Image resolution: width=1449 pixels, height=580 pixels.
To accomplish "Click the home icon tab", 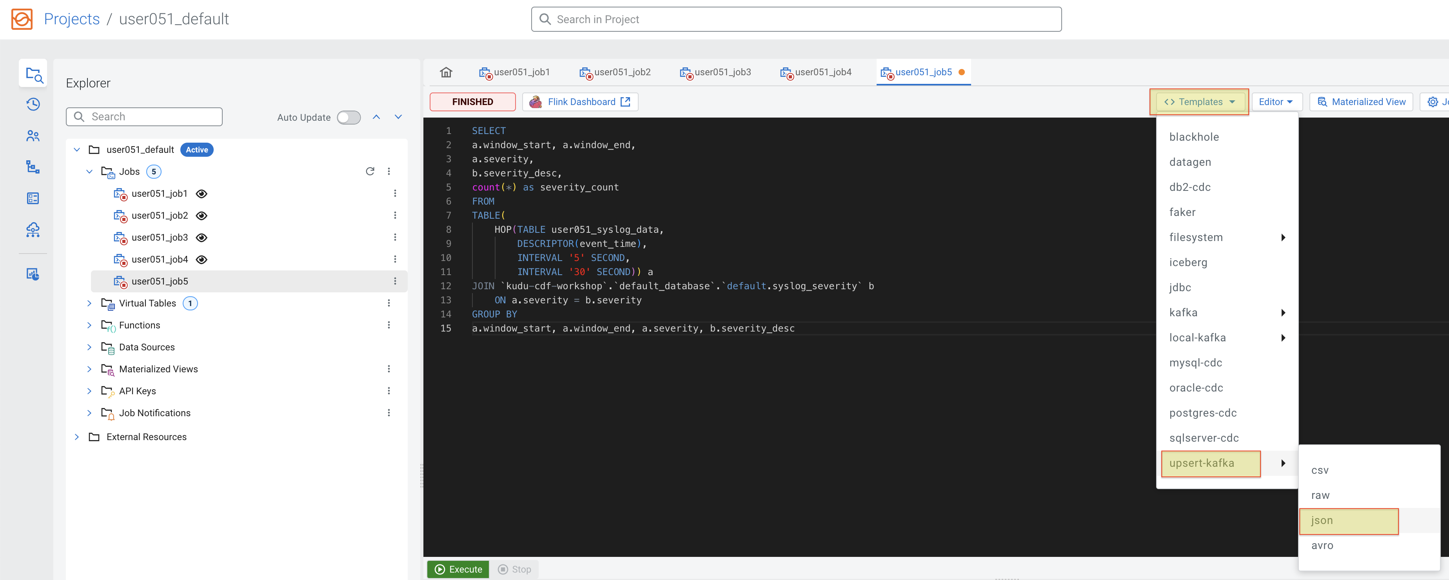I will click(445, 72).
